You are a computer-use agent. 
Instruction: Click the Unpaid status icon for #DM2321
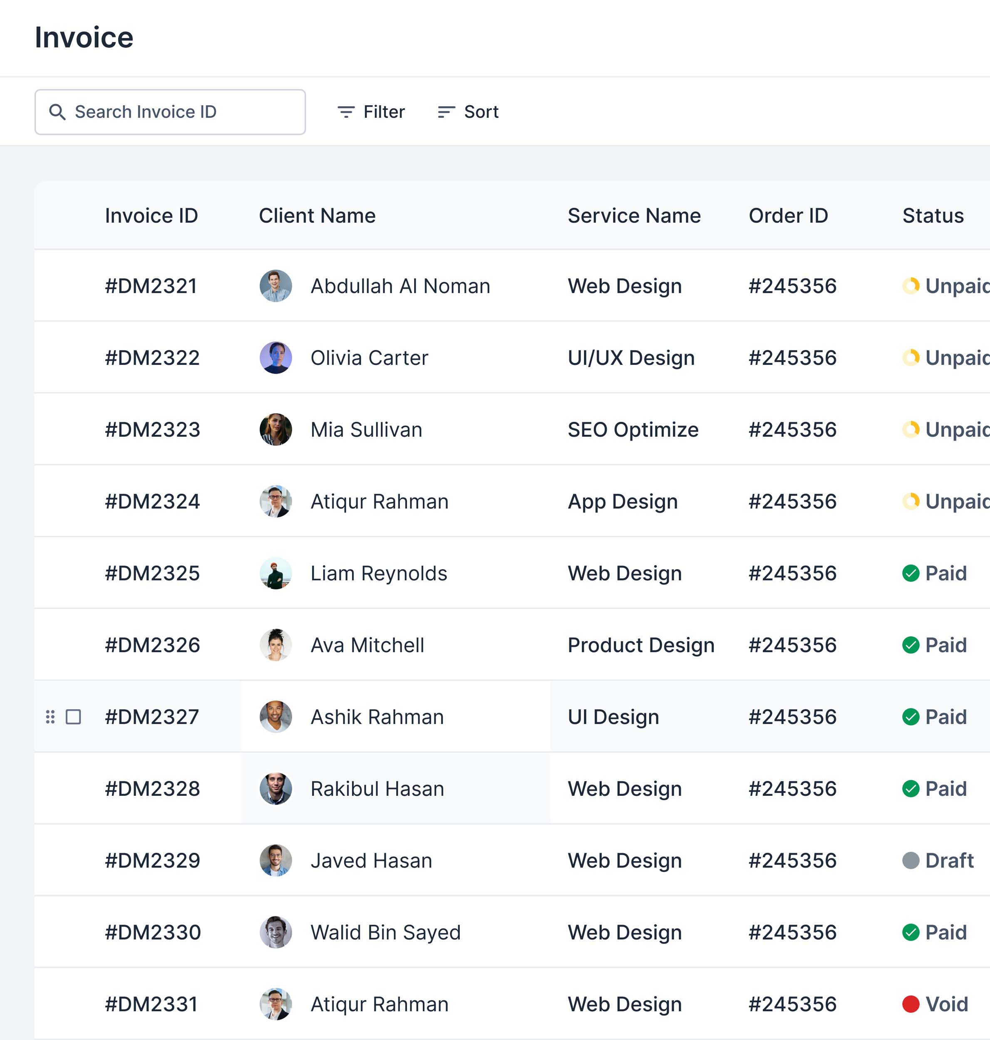point(911,286)
